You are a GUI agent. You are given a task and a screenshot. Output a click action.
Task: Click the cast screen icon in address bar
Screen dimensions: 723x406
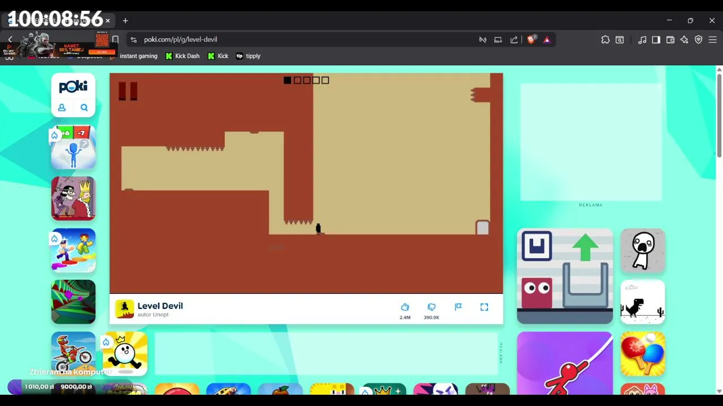coord(498,39)
